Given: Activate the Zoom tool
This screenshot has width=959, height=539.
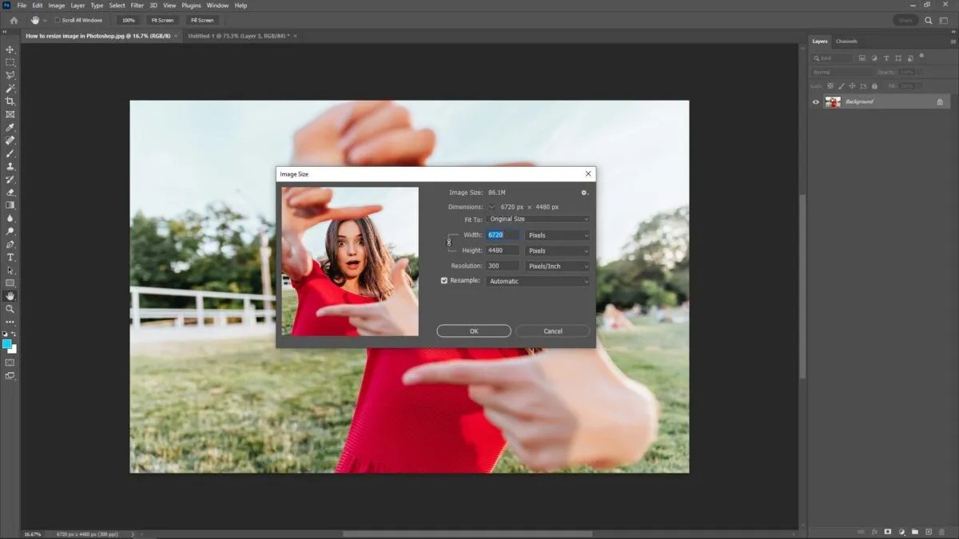Looking at the screenshot, I should pyautogui.click(x=10, y=307).
